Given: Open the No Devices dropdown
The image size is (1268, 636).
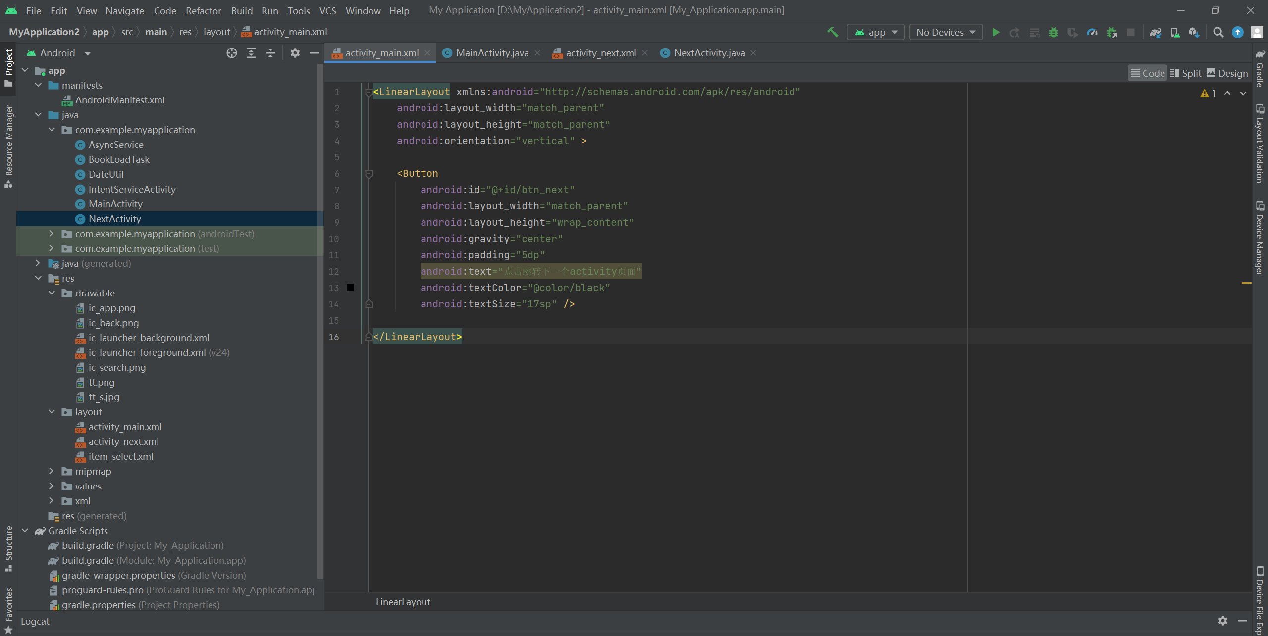Looking at the screenshot, I should (946, 32).
